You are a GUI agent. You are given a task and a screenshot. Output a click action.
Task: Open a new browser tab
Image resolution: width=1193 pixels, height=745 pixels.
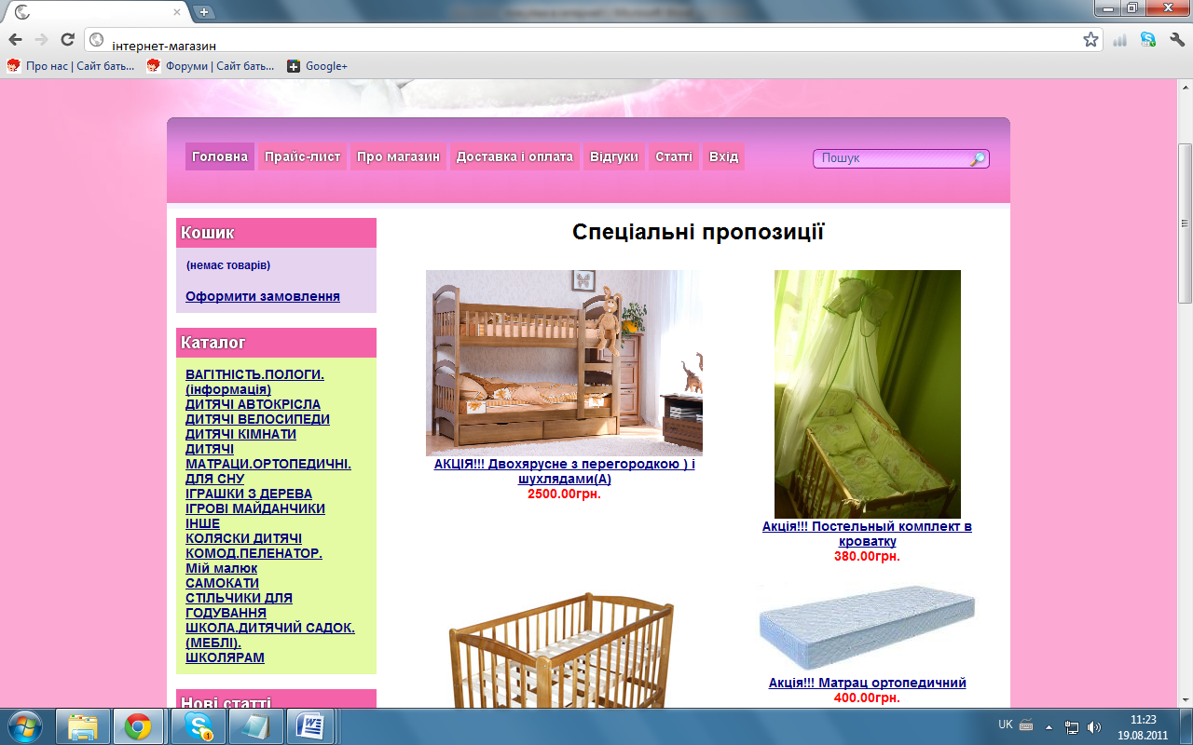tap(204, 12)
